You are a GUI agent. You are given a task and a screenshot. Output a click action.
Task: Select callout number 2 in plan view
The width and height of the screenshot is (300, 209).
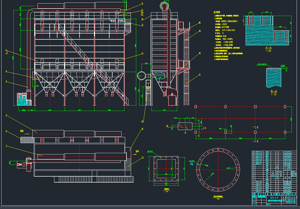(6, 131)
